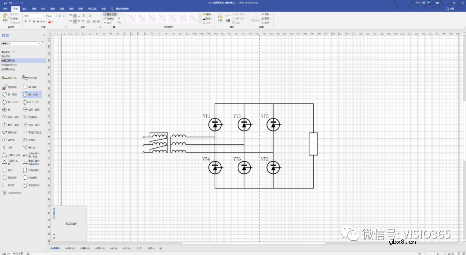Pick the rounded rectangle shape in stencil
Viewport: 466px width, 255px height.
(5, 177)
